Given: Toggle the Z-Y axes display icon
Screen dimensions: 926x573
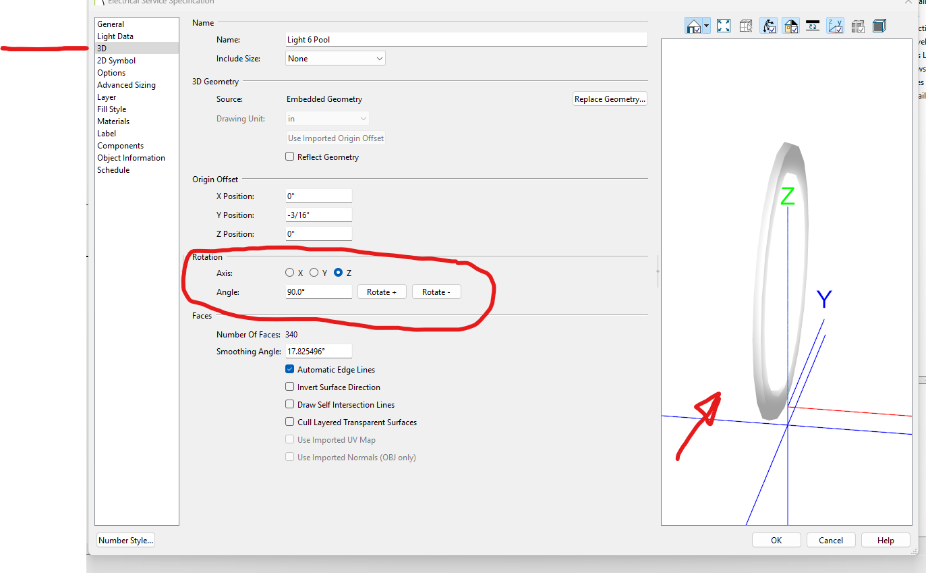Looking at the screenshot, I should [835, 26].
